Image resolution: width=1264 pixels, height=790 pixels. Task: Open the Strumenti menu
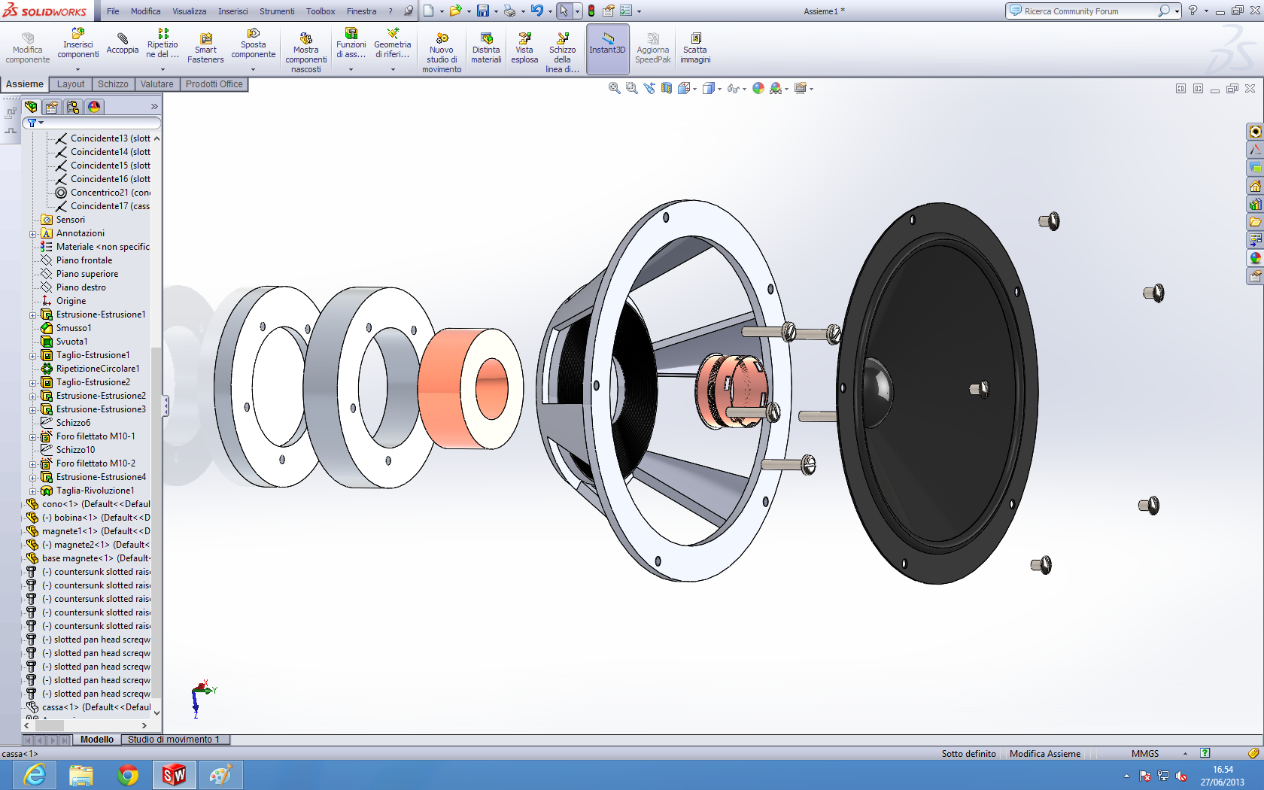click(x=277, y=11)
